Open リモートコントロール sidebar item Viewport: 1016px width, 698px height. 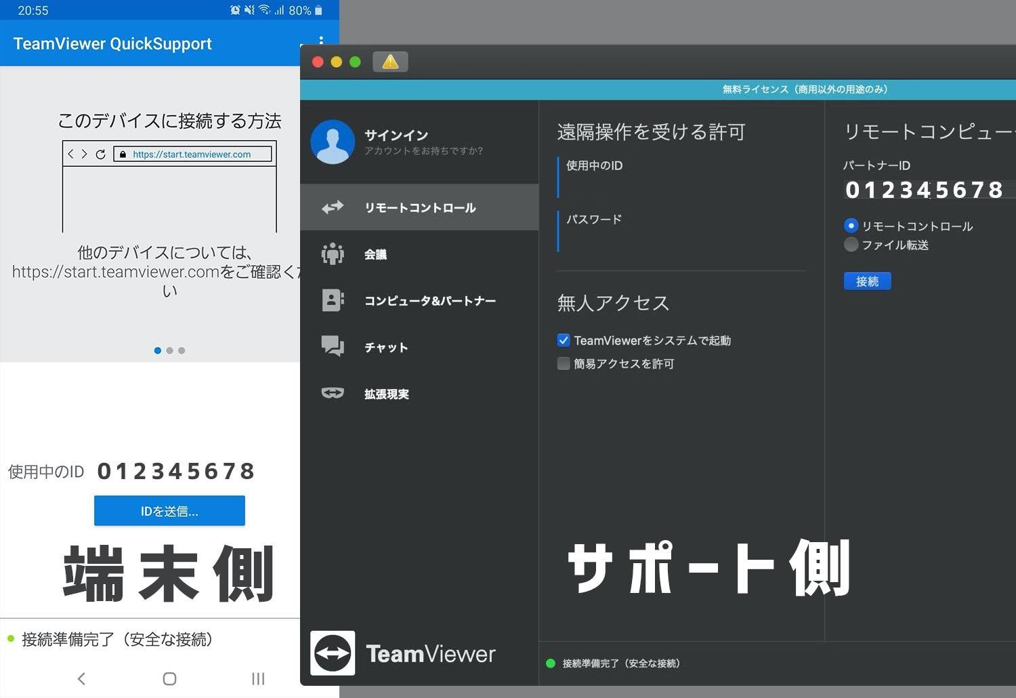tap(419, 207)
